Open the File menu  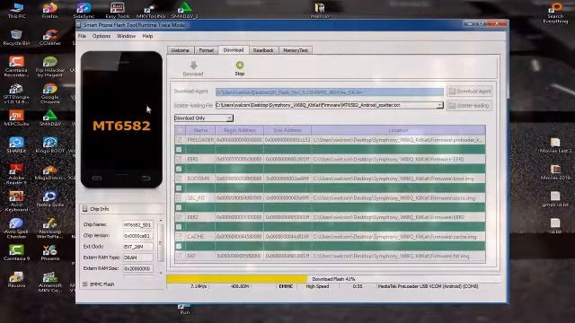[82, 36]
